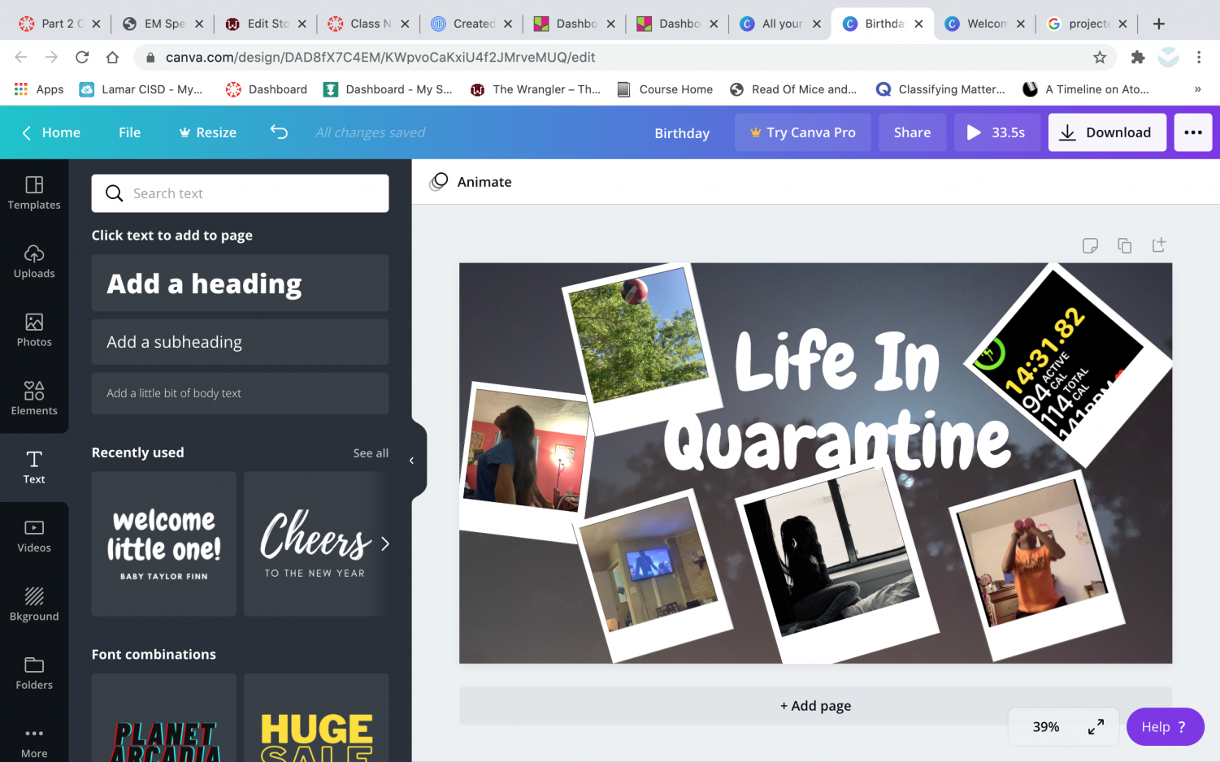
Task: Open the File menu
Action: tap(129, 132)
